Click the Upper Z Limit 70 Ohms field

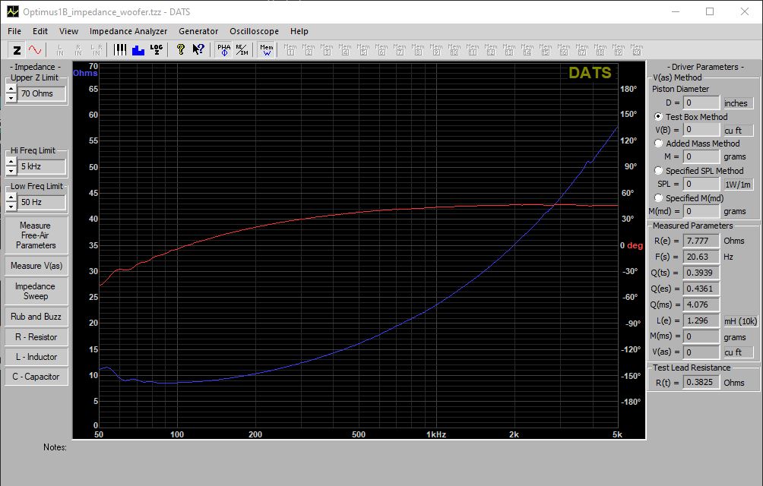coord(41,93)
